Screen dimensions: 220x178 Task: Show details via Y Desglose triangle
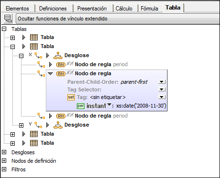(x=48, y=125)
